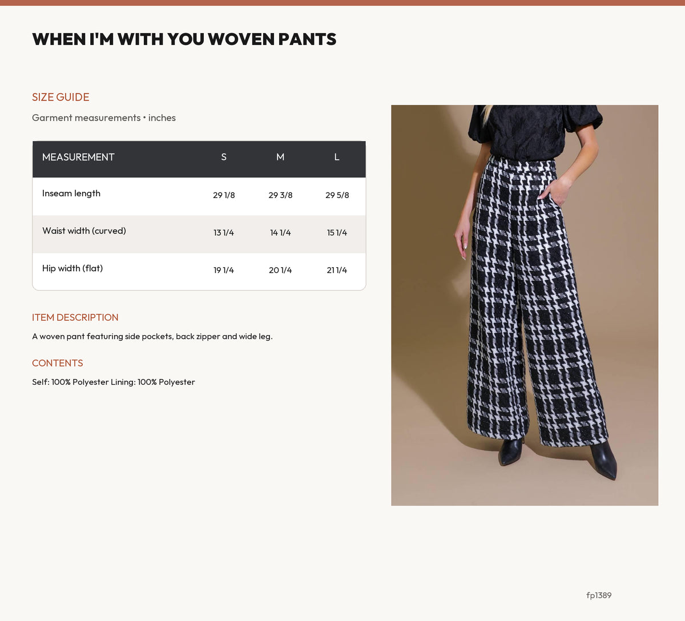
Task: Click the product title When I'm With You Woven Pants
Action: tap(184, 39)
